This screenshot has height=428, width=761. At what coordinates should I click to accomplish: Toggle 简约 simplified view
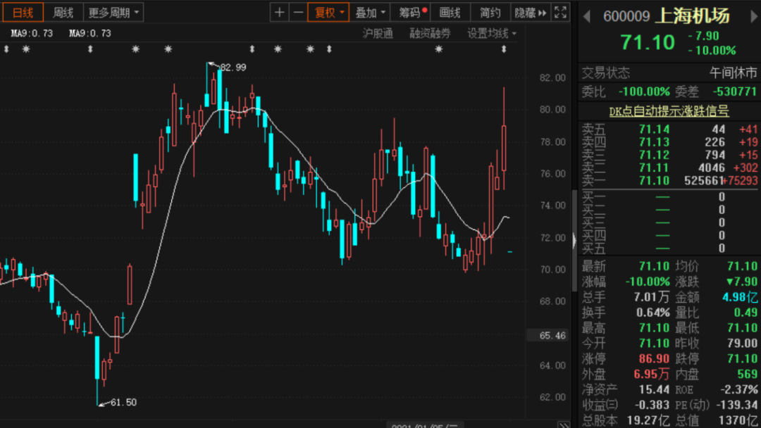tap(490, 13)
